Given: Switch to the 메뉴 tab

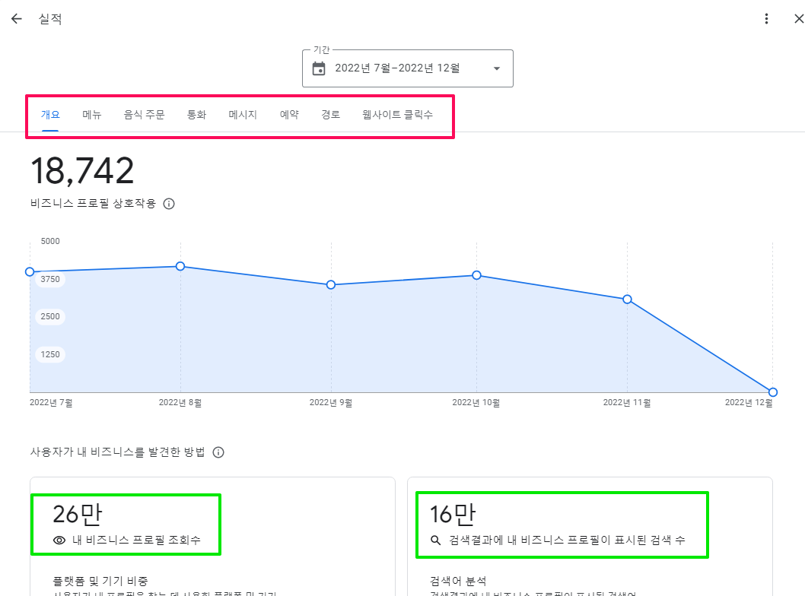Looking at the screenshot, I should click(92, 116).
